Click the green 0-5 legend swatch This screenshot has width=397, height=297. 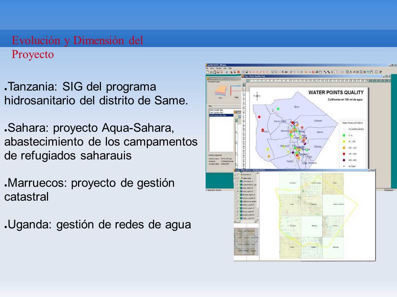tap(344, 136)
